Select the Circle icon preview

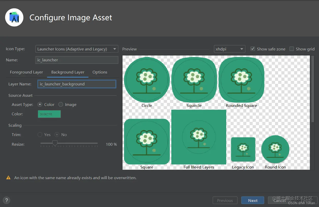pos(147,80)
